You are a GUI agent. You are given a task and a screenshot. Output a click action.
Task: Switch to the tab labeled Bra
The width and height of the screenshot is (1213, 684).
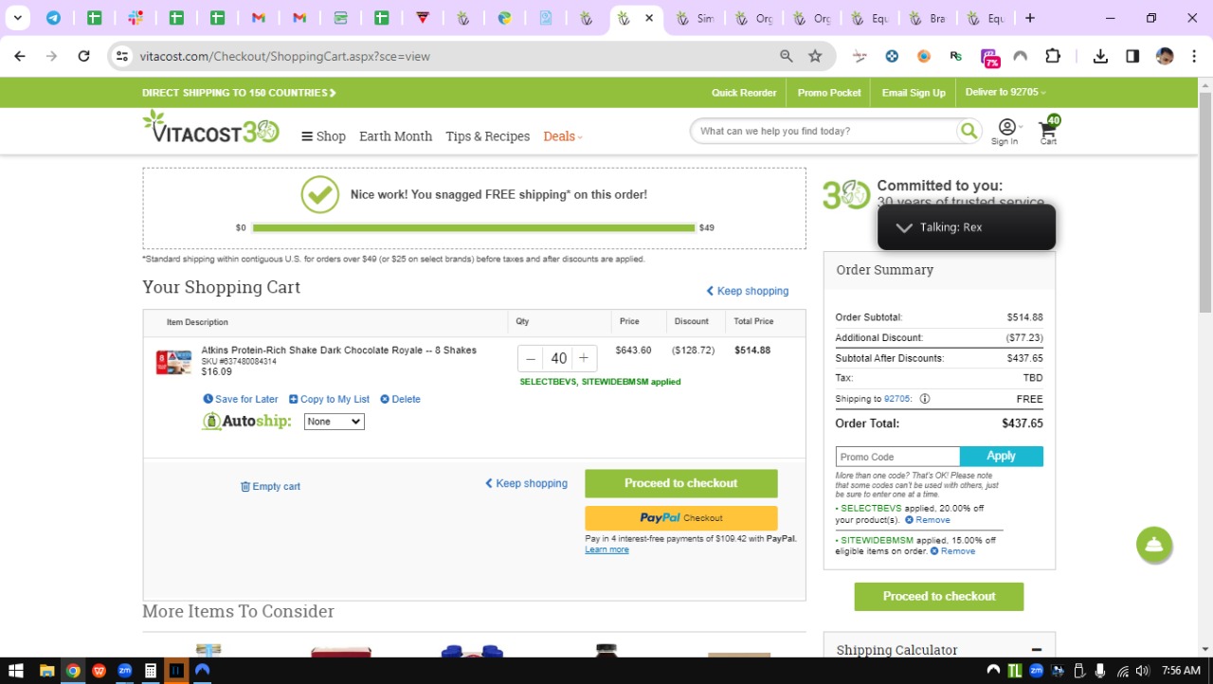927,18
